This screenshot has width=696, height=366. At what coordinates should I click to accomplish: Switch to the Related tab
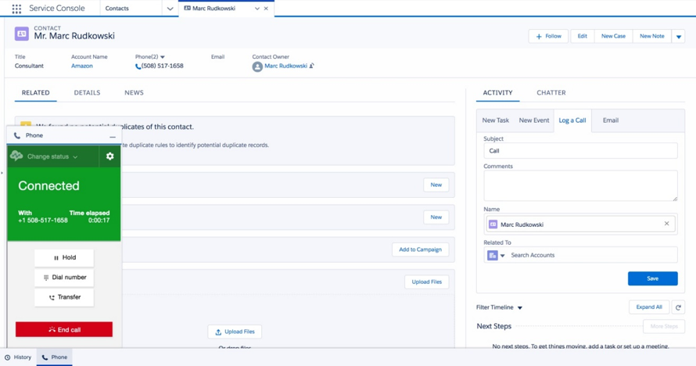(x=35, y=93)
